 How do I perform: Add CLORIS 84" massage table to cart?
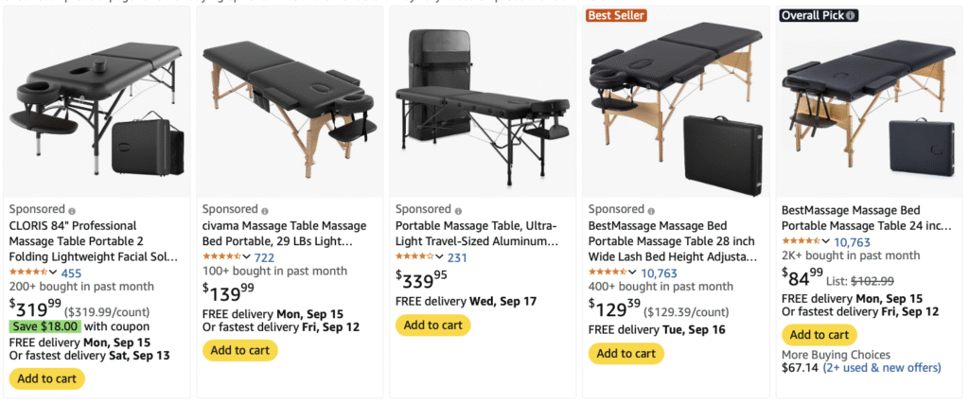click(x=46, y=378)
